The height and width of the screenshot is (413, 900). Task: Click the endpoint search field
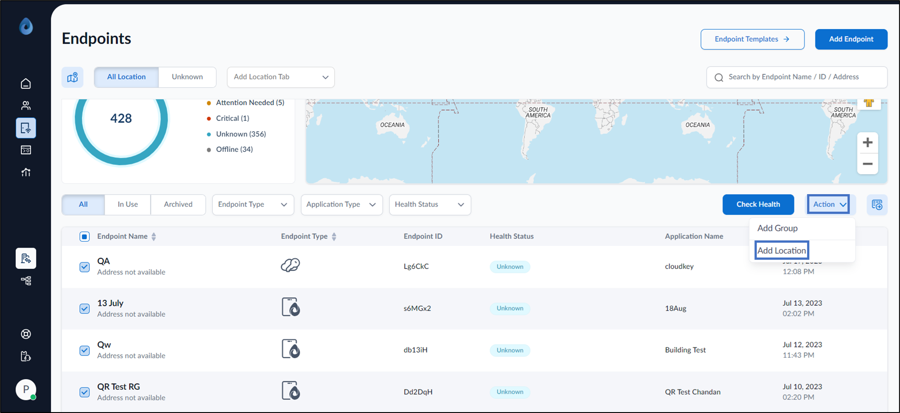(797, 77)
